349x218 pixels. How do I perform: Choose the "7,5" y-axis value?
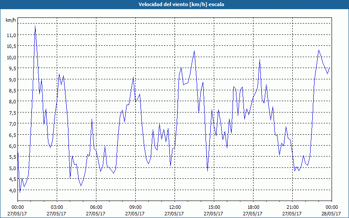[x=13, y=113]
